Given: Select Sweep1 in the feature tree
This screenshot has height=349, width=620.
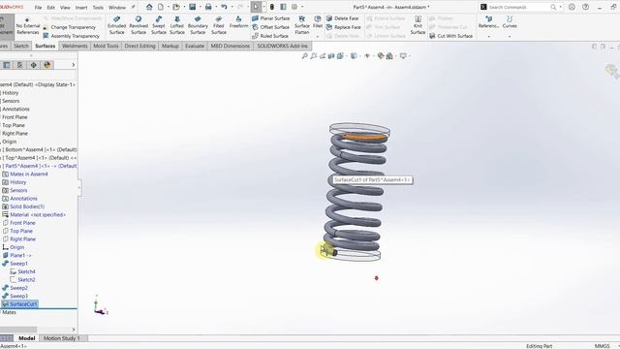Looking at the screenshot, I should click(15, 264).
